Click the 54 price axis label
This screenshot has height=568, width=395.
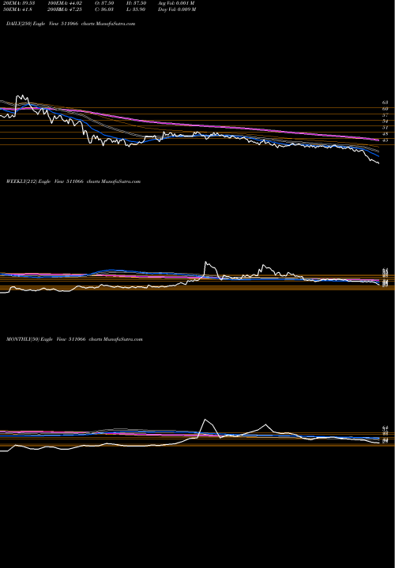click(386, 121)
